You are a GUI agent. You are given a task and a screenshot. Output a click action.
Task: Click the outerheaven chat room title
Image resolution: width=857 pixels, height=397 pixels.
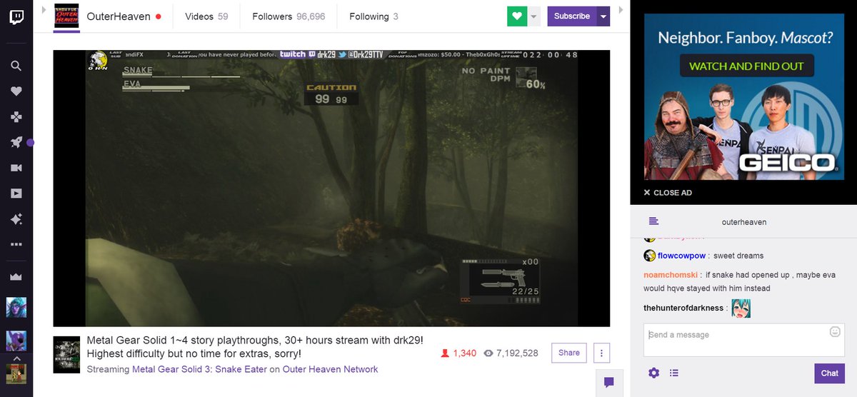click(x=743, y=222)
